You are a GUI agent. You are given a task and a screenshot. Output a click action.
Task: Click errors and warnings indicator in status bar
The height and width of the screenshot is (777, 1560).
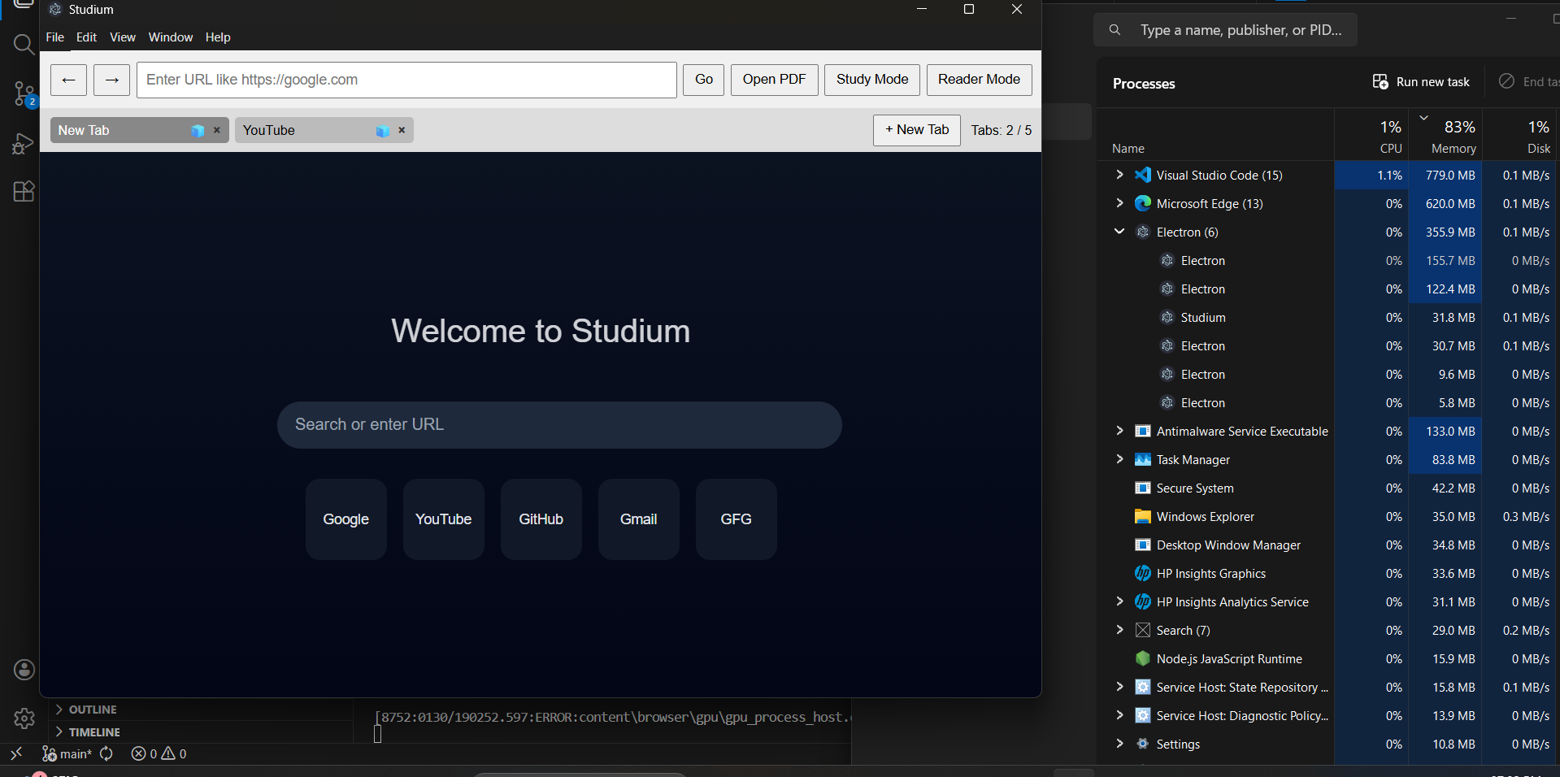coord(159,753)
